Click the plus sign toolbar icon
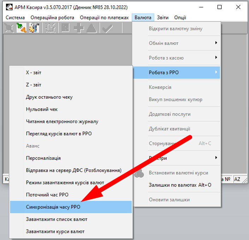 (79, 28)
